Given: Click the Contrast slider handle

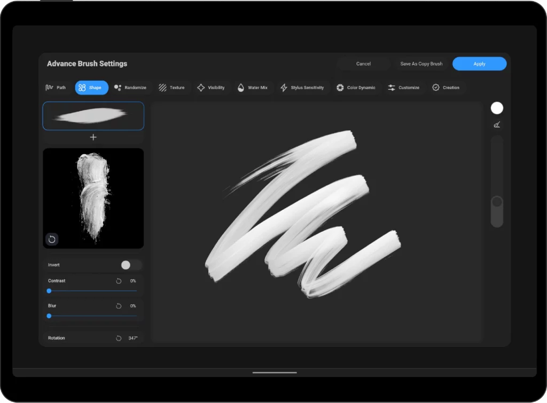Looking at the screenshot, I should coord(49,291).
